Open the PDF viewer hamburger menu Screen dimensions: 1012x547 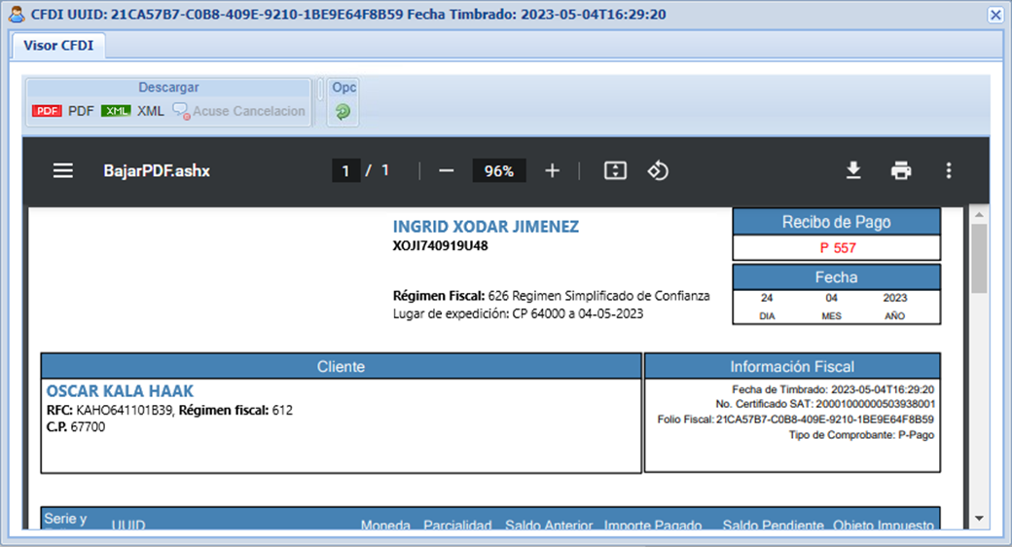point(63,170)
